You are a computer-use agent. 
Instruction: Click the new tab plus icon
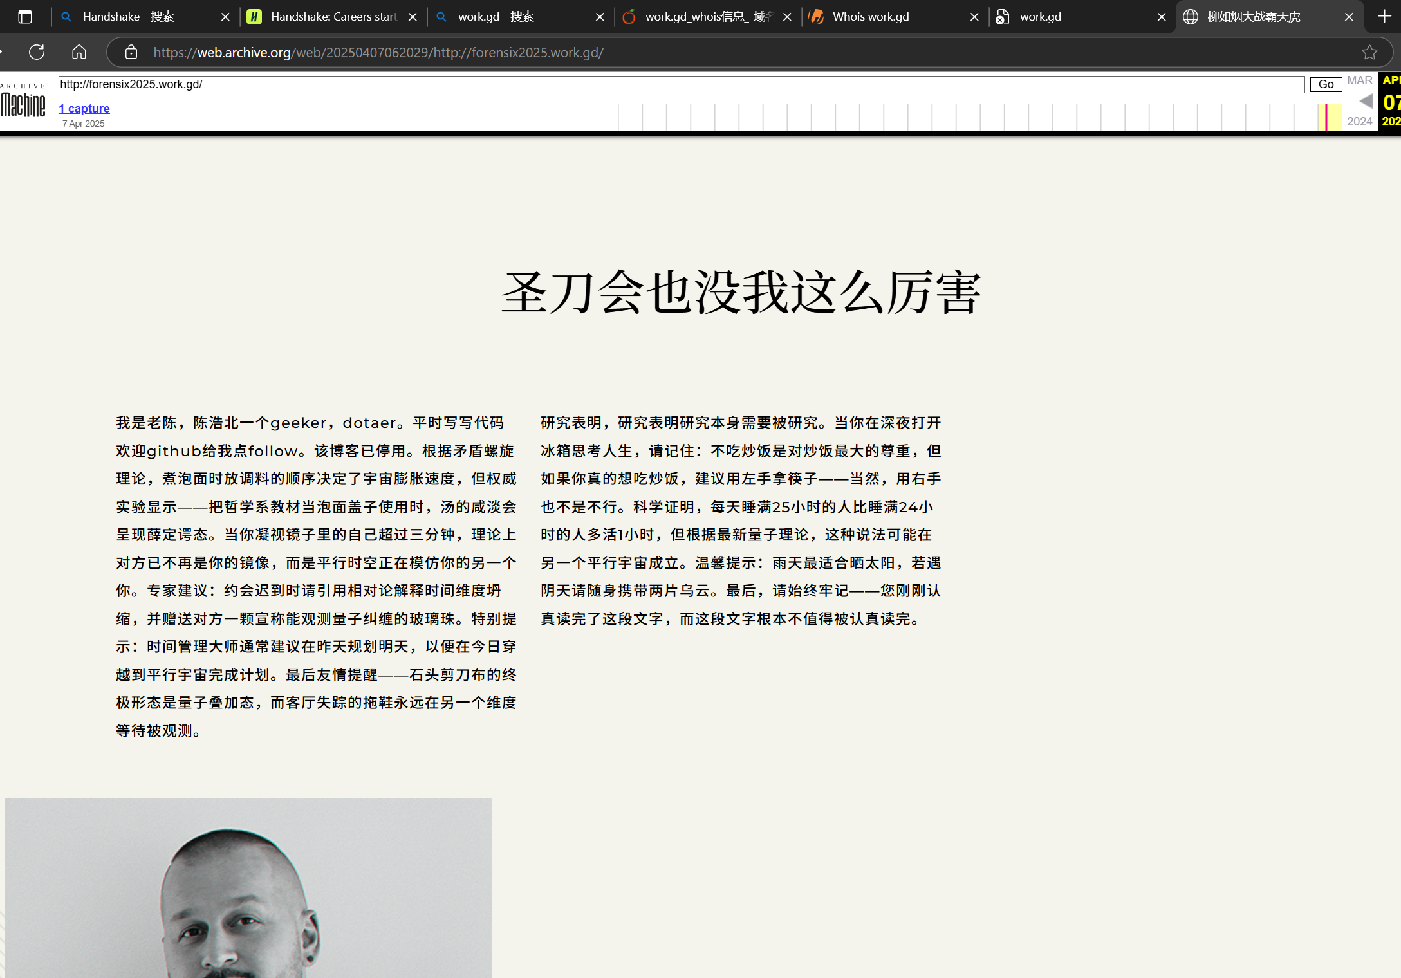(x=1384, y=17)
